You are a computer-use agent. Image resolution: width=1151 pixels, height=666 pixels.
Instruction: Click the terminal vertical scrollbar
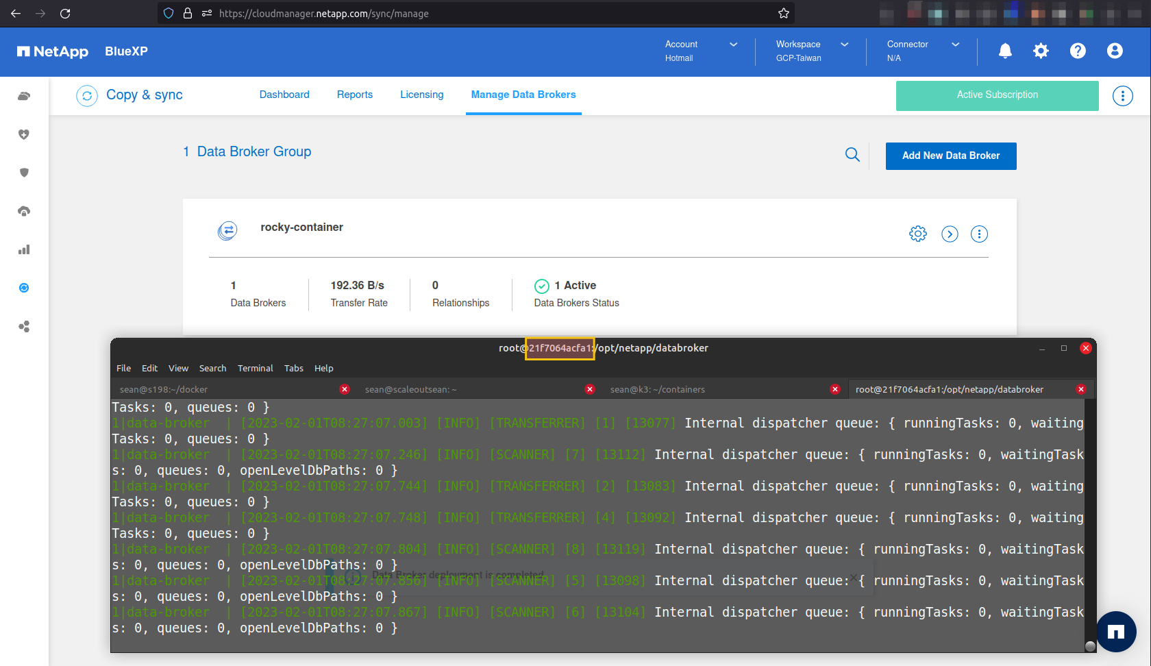(1090, 525)
